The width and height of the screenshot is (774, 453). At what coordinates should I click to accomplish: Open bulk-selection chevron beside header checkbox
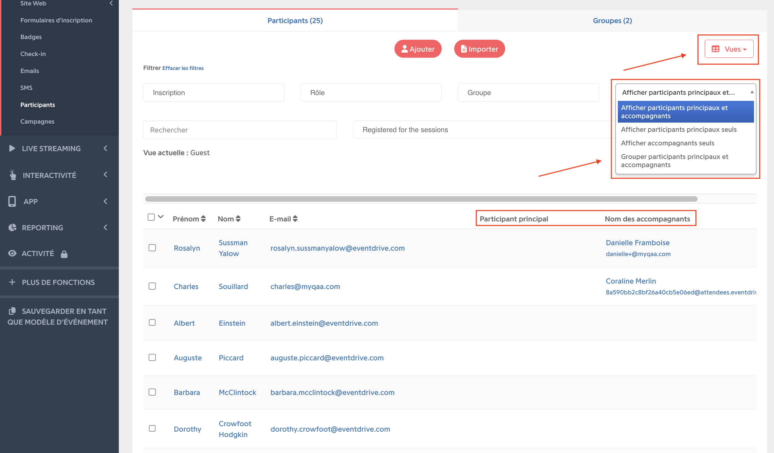(x=161, y=217)
